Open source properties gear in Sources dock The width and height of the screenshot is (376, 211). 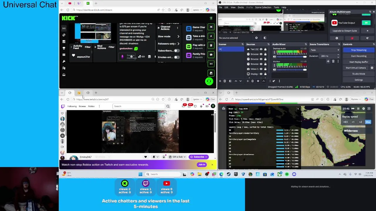[258, 81]
